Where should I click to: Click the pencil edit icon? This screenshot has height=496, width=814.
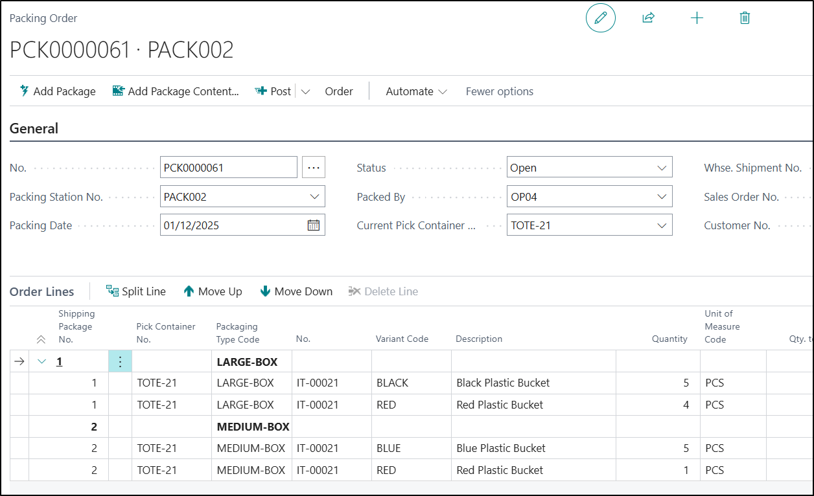pyautogui.click(x=600, y=18)
